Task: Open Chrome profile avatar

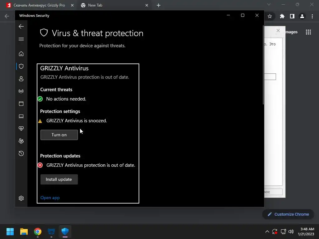Action: [x=302, y=16]
